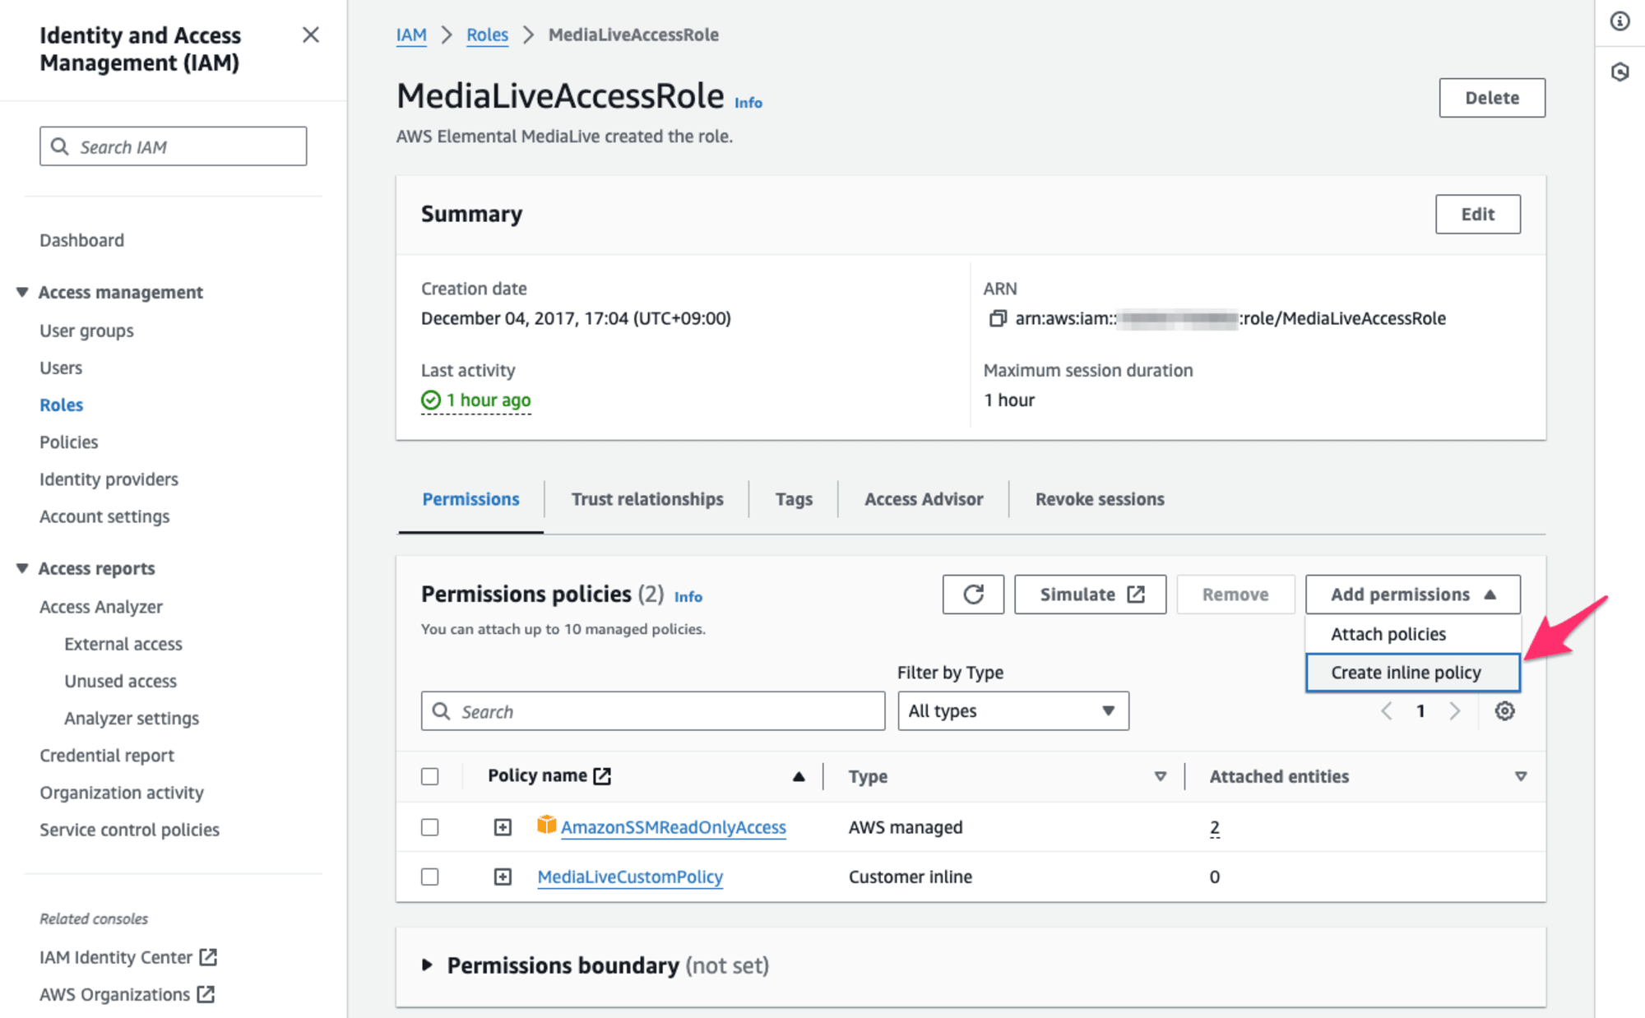The image size is (1645, 1018).
Task: Select all policies checkbox in header
Action: click(x=429, y=776)
